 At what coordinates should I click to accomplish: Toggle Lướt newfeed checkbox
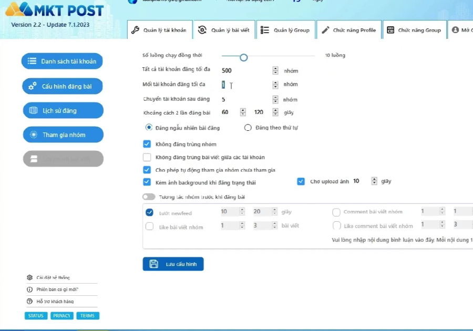point(149,212)
